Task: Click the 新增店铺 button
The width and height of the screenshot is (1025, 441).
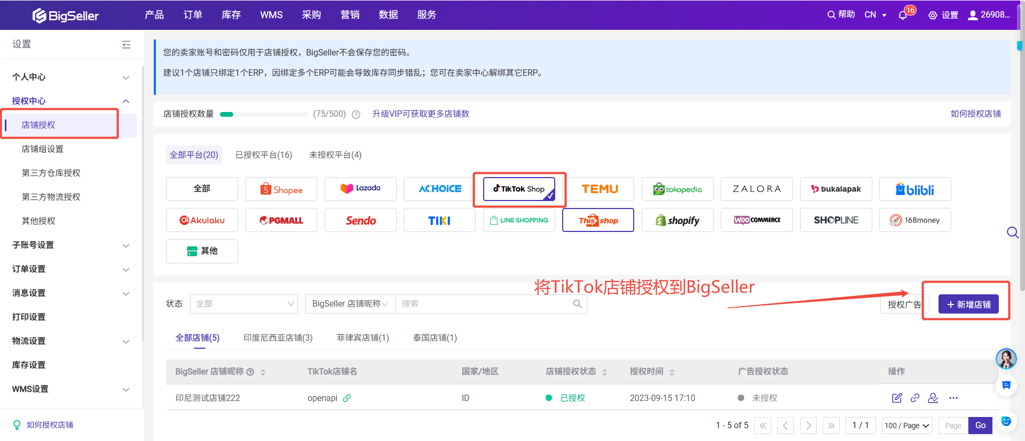Action: pos(968,304)
